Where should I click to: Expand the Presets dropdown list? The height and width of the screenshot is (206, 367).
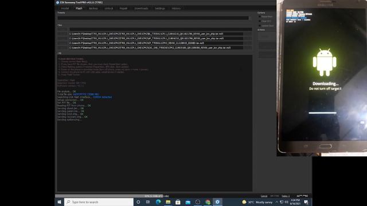[250, 18]
